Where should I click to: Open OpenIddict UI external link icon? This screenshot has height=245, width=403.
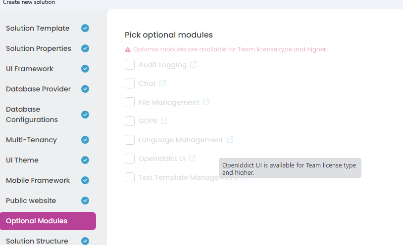click(x=192, y=159)
